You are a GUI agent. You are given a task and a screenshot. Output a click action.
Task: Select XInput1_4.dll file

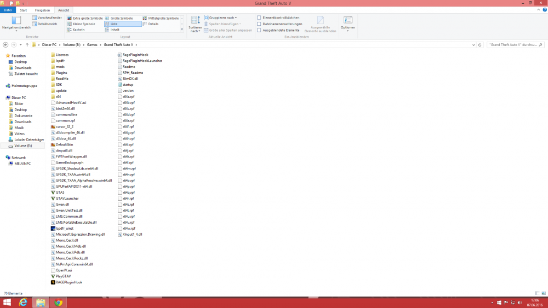[x=132, y=234]
